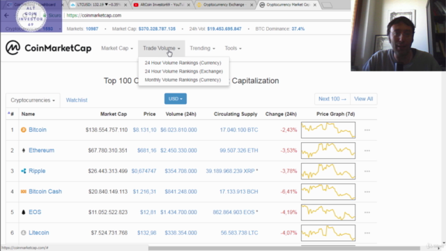This screenshot has width=446, height=251.
Task: Click the 24h Vol total value link
Action: 224,29
